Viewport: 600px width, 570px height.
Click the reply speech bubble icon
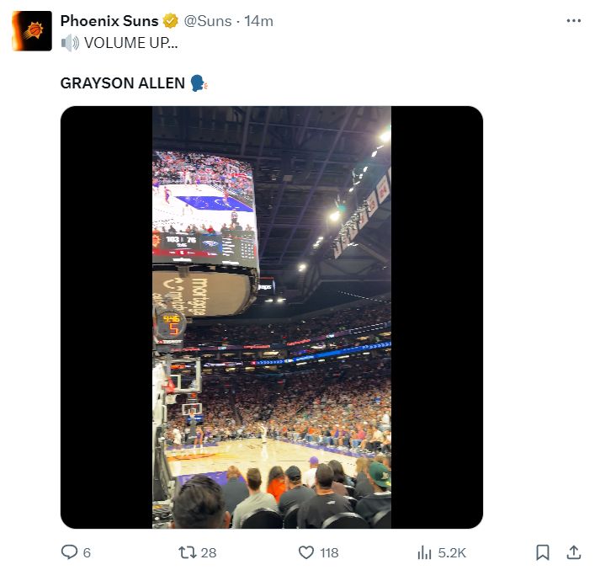pyautogui.click(x=70, y=552)
